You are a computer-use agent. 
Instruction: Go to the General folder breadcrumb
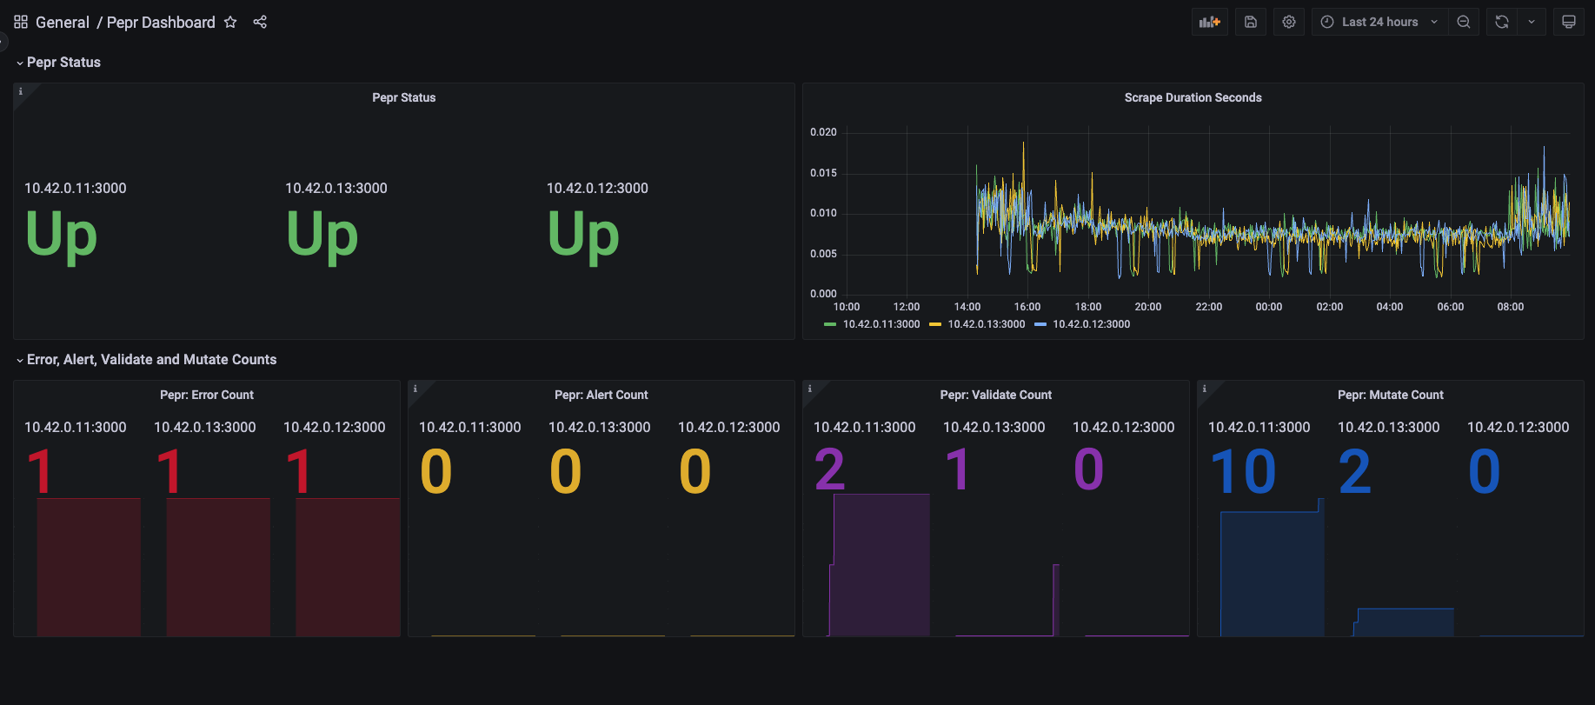click(x=63, y=23)
